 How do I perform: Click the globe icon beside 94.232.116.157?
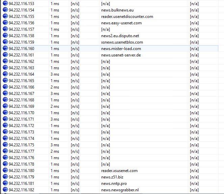click(x=5, y=29)
